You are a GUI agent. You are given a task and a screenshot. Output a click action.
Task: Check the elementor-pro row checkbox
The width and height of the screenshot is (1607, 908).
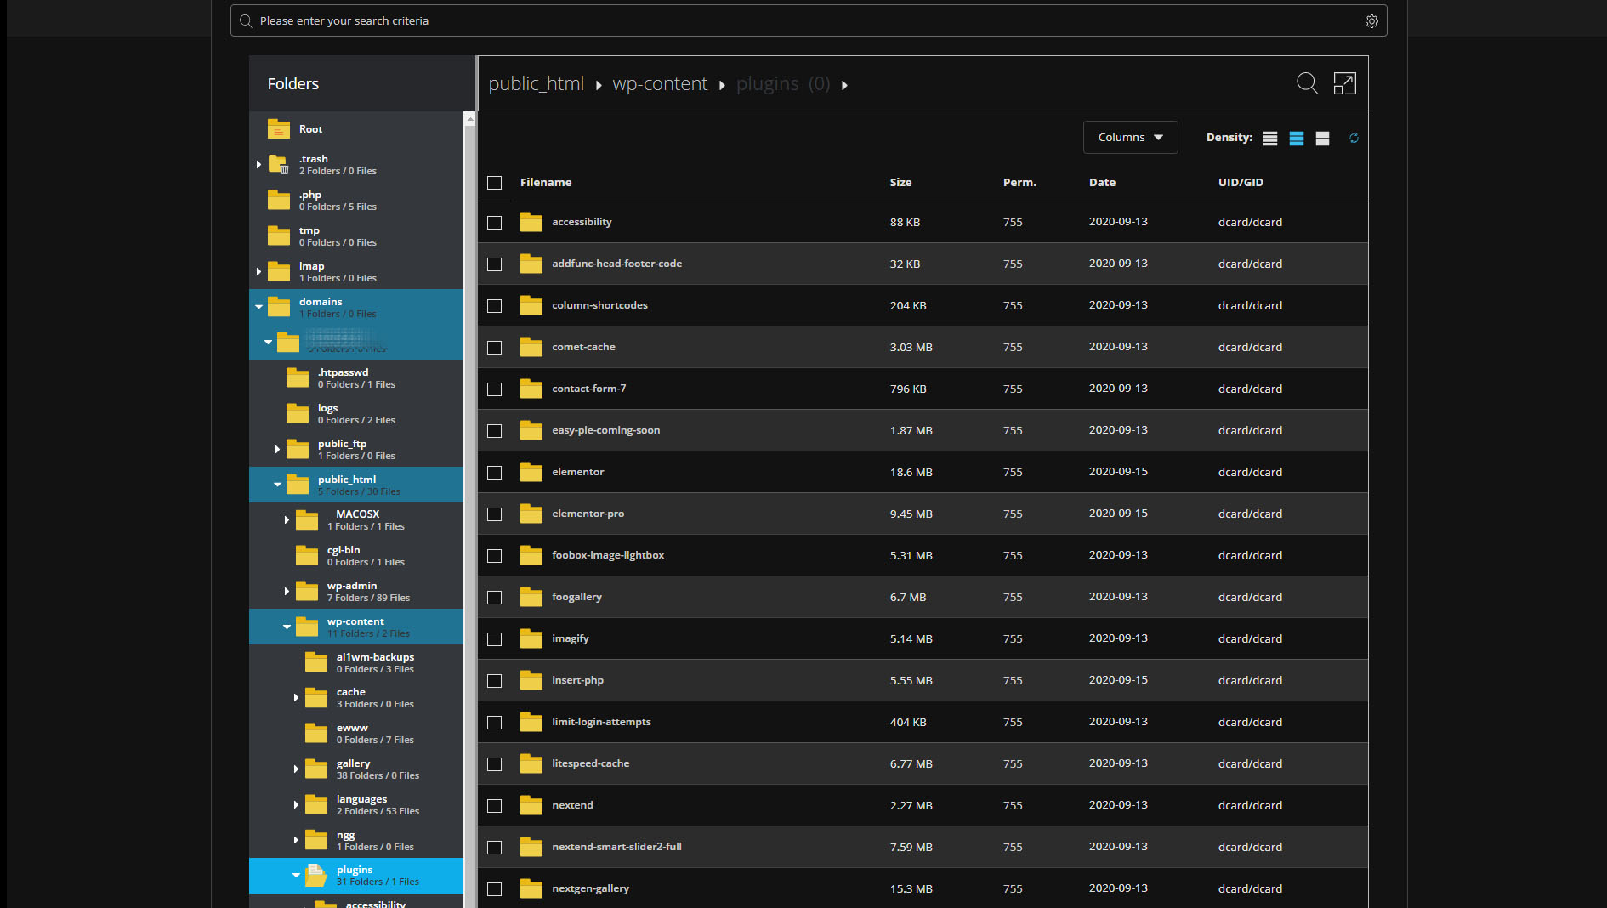(494, 514)
